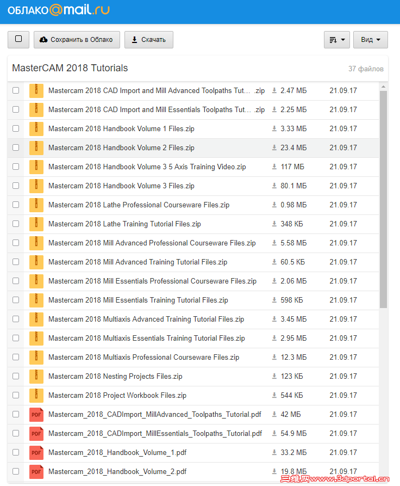
Task: Check CAD Import Mill Essentials Toolpaths zip checkbox
Action: [x=16, y=109]
